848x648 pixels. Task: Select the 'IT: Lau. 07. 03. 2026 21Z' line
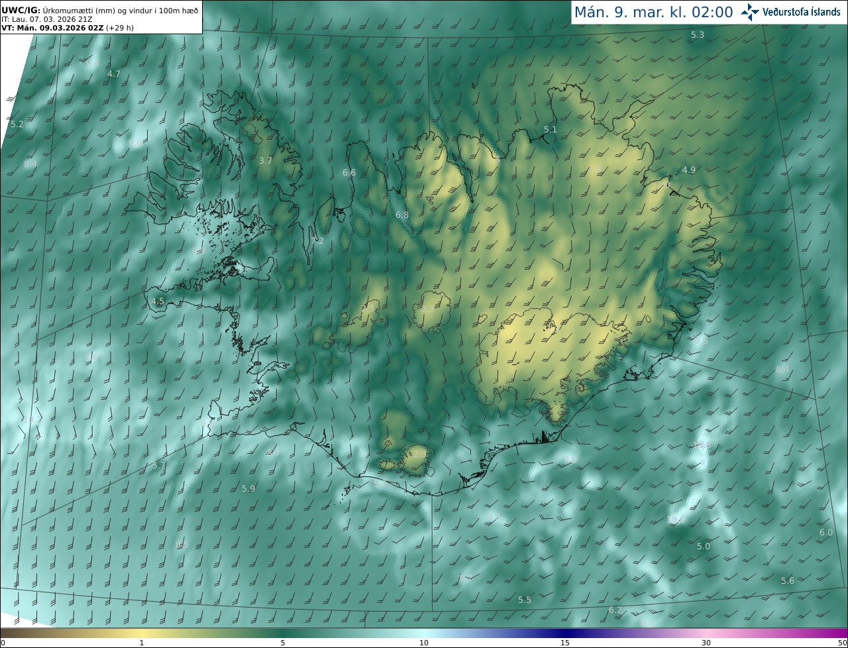(x=46, y=20)
